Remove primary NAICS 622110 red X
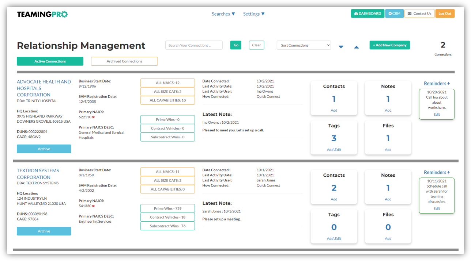 click(x=93, y=117)
